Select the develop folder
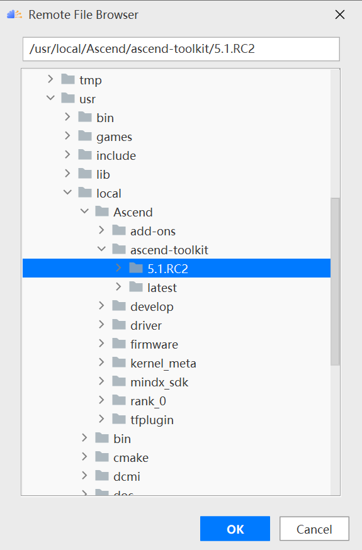This screenshot has height=550, width=362. pos(152,307)
